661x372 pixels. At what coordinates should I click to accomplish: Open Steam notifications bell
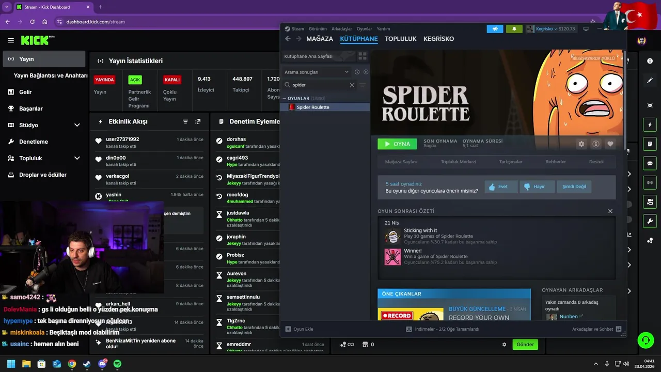pyautogui.click(x=514, y=29)
